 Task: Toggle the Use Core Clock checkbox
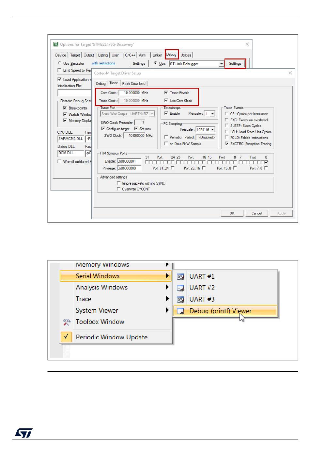click(x=166, y=101)
